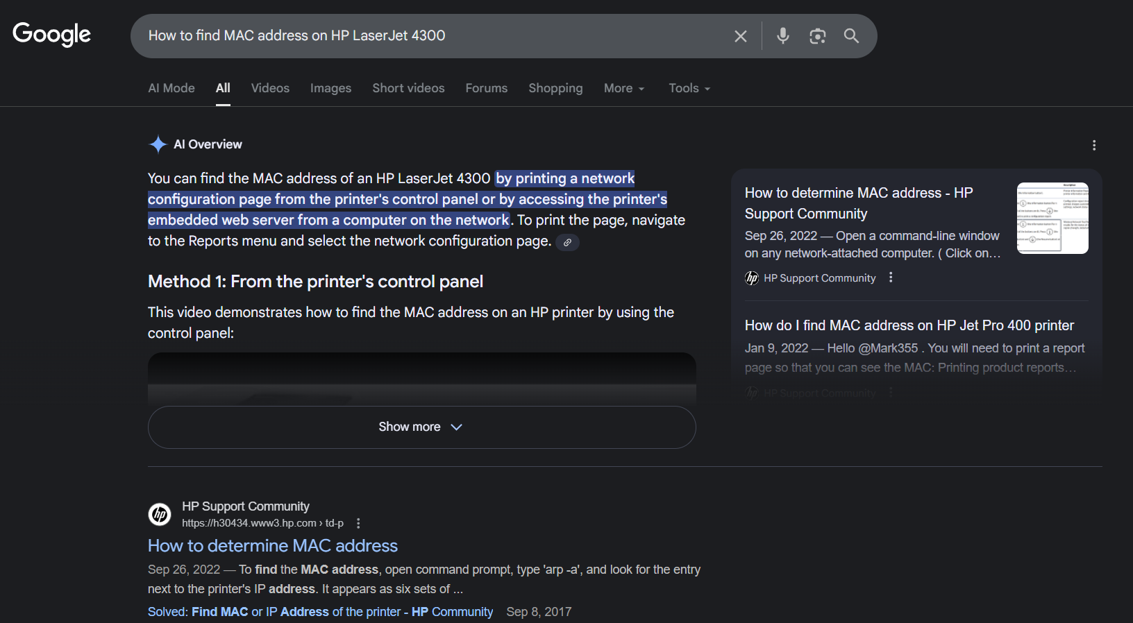Expand AI Overview with Show more
Image resolution: width=1133 pixels, height=623 pixels.
click(x=421, y=427)
